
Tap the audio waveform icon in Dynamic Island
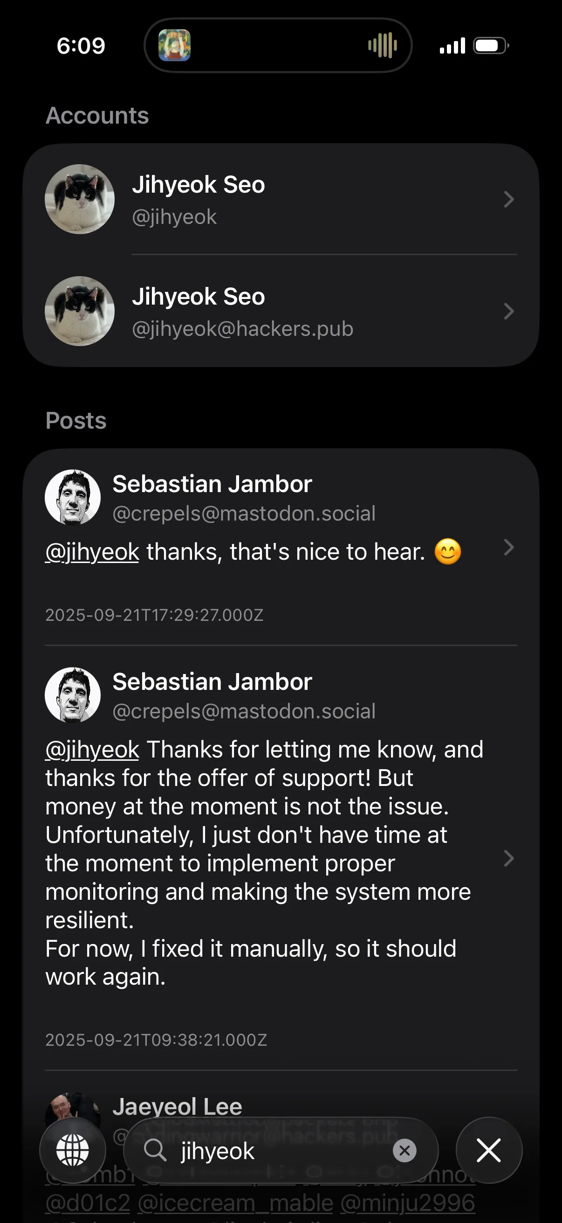(x=382, y=46)
